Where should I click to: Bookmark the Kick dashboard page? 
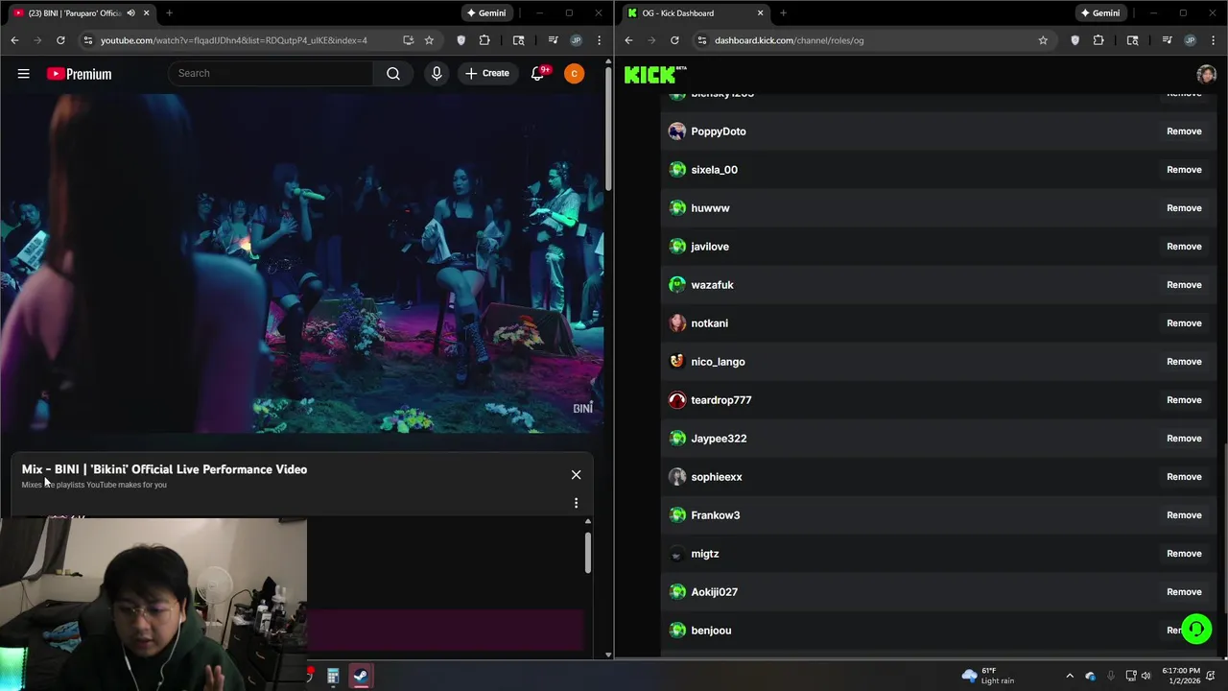click(x=1043, y=40)
